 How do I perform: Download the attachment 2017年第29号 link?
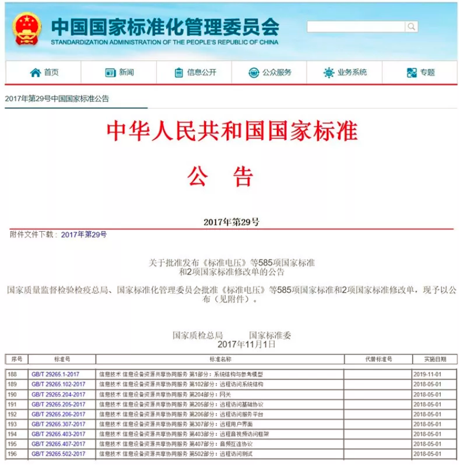click(x=84, y=234)
